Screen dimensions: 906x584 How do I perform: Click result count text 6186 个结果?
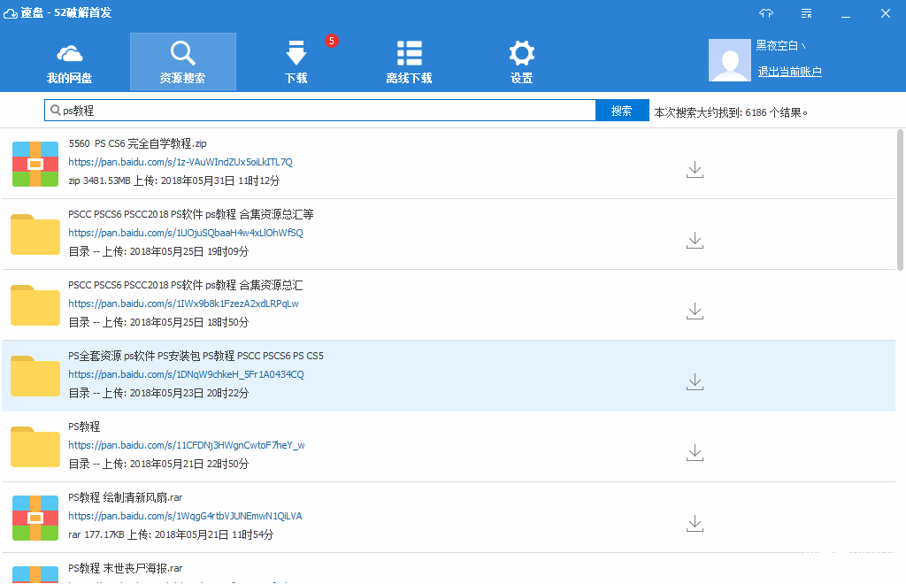[x=776, y=112]
